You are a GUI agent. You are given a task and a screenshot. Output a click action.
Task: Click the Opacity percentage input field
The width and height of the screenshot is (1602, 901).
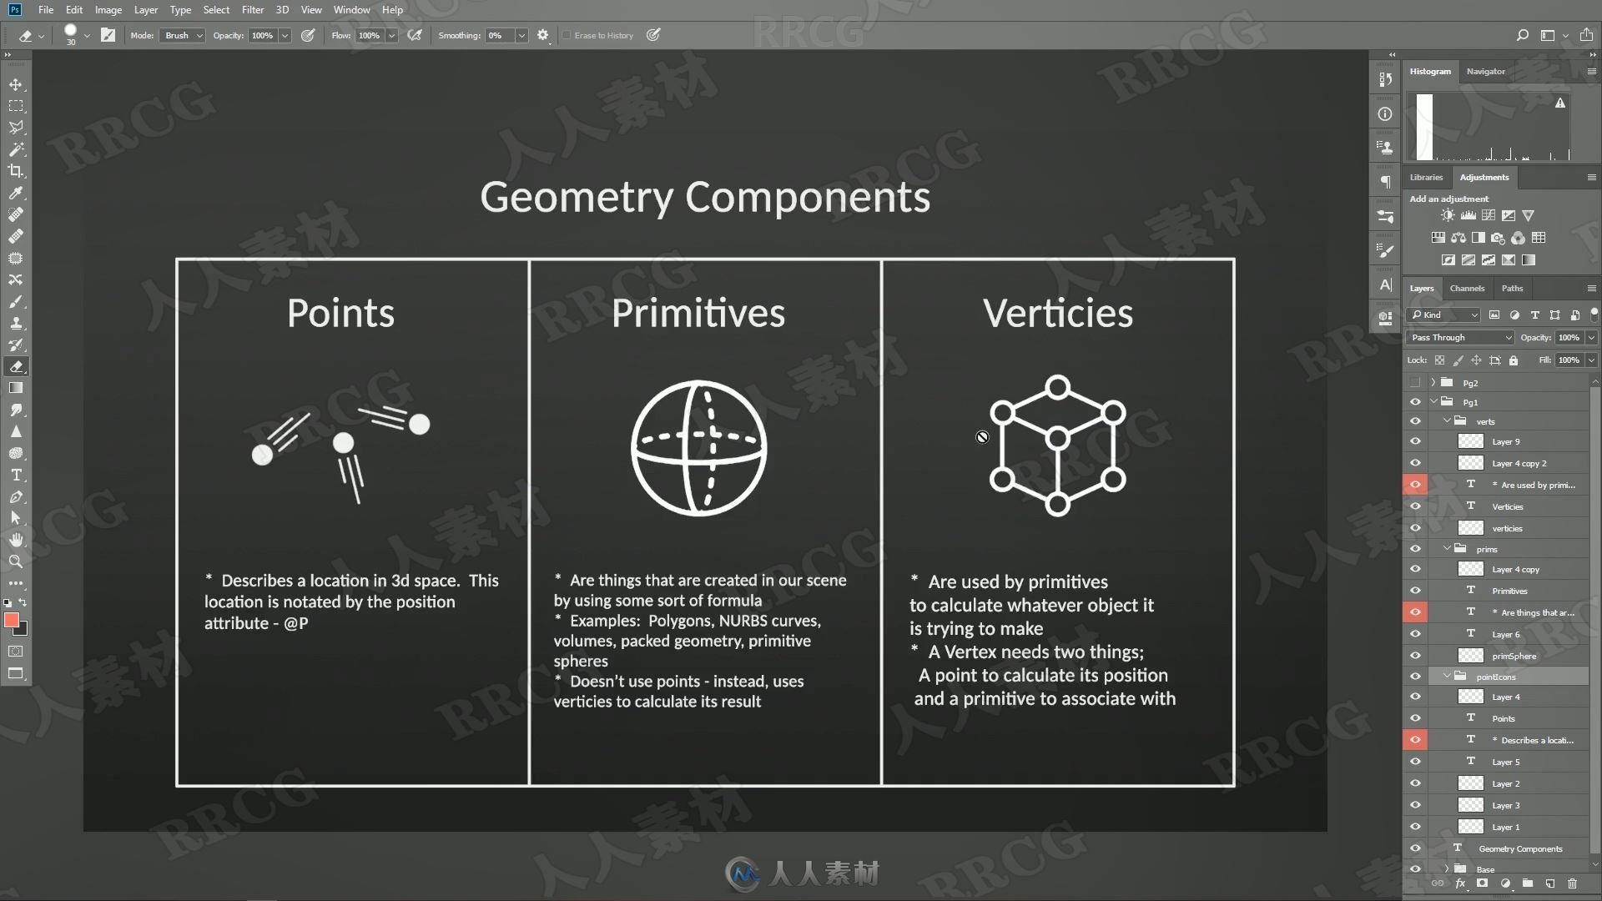[x=262, y=35]
